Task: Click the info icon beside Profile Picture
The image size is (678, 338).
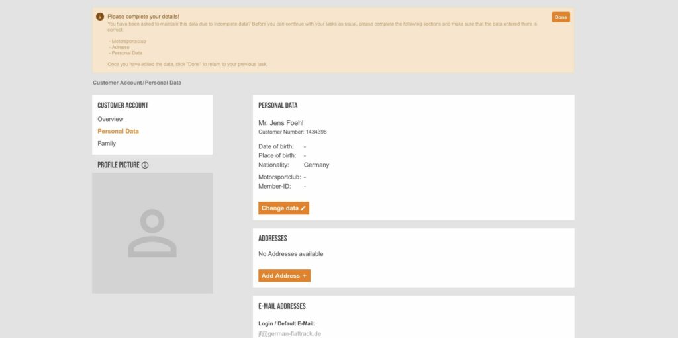Action: click(145, 165)
